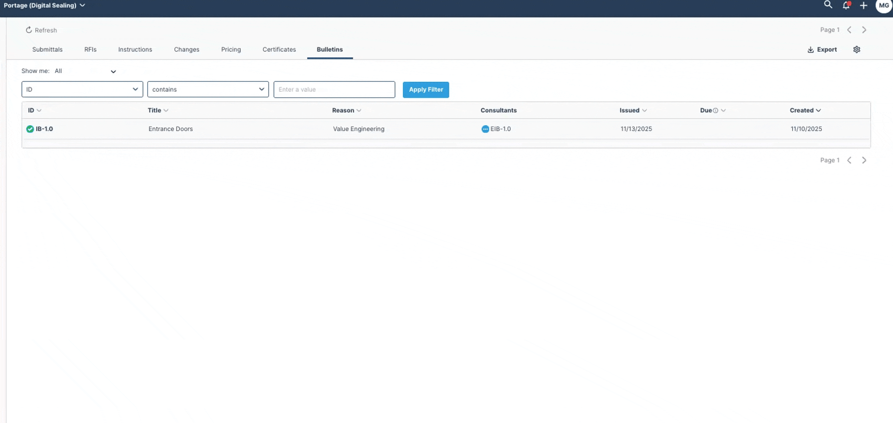Click the blue consultant status icon for EIB-1.0

click(x=485, y=129)
